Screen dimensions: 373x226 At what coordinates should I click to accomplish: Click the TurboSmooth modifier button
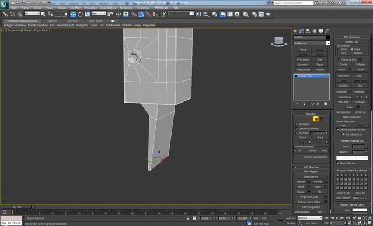pyautogui.click(x=303, y=70)
